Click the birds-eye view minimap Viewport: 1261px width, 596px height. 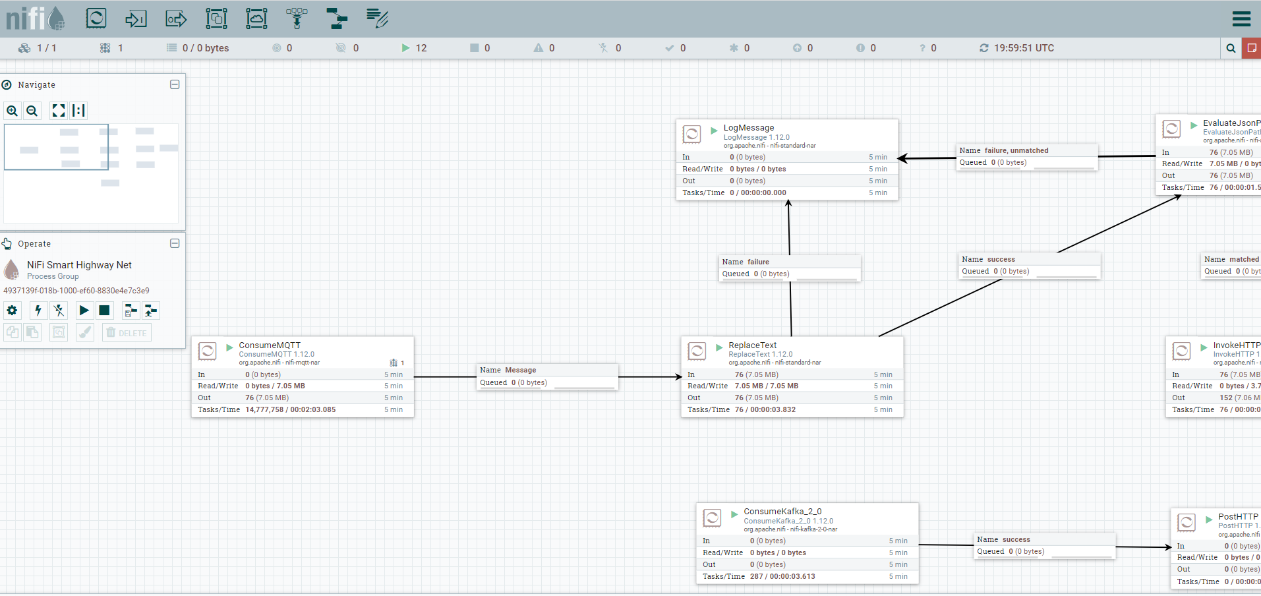[x=91, y=173]
